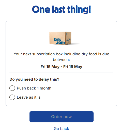
Task: Click the first "Fri 15 May" start date
Action: point(50,66)
